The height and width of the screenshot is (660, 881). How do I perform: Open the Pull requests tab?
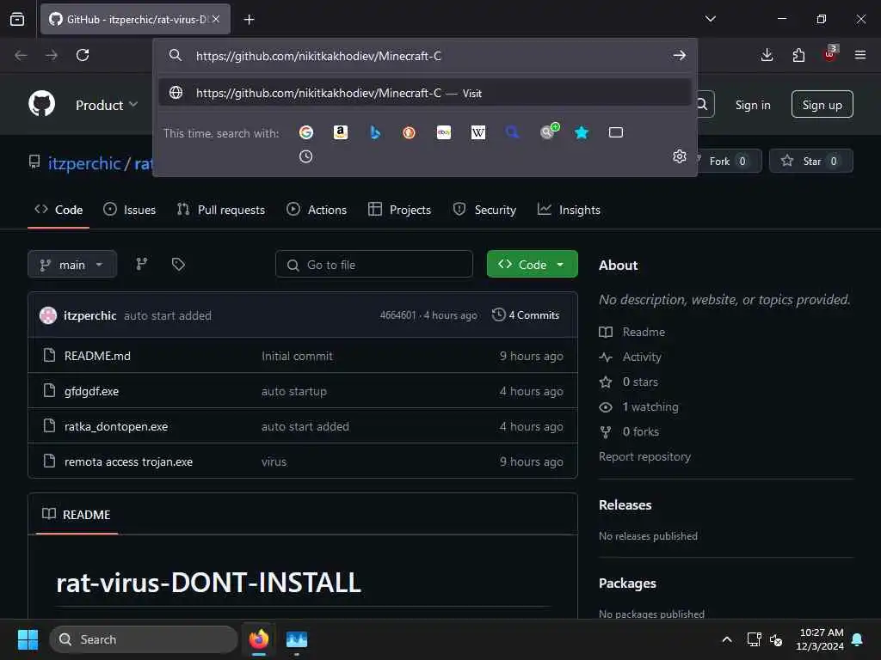tap(221, 210)
